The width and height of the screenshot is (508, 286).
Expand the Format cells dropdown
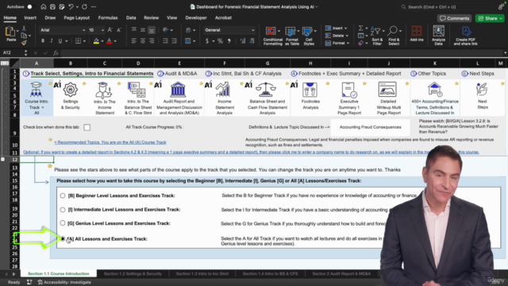348,43
